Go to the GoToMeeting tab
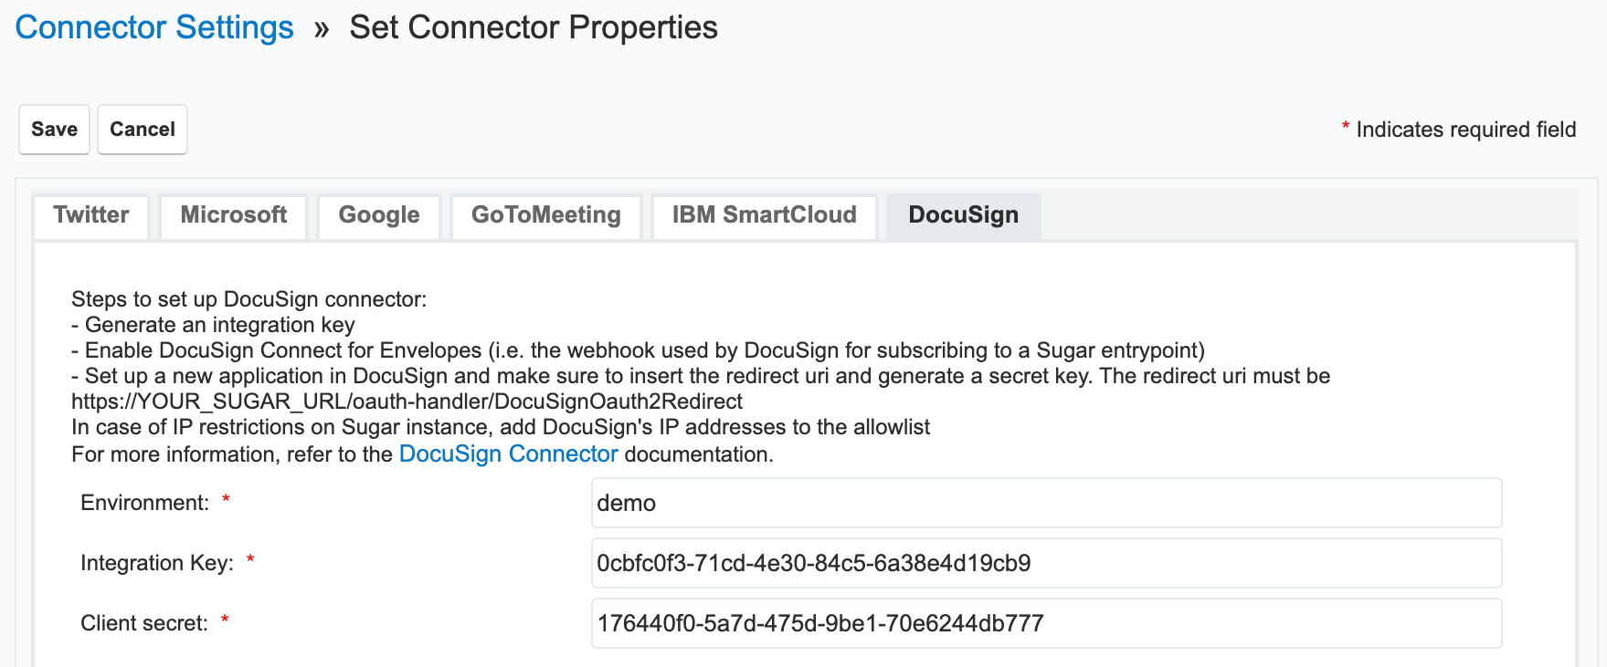The image size is (1607, 667). [x=545, y=215]
